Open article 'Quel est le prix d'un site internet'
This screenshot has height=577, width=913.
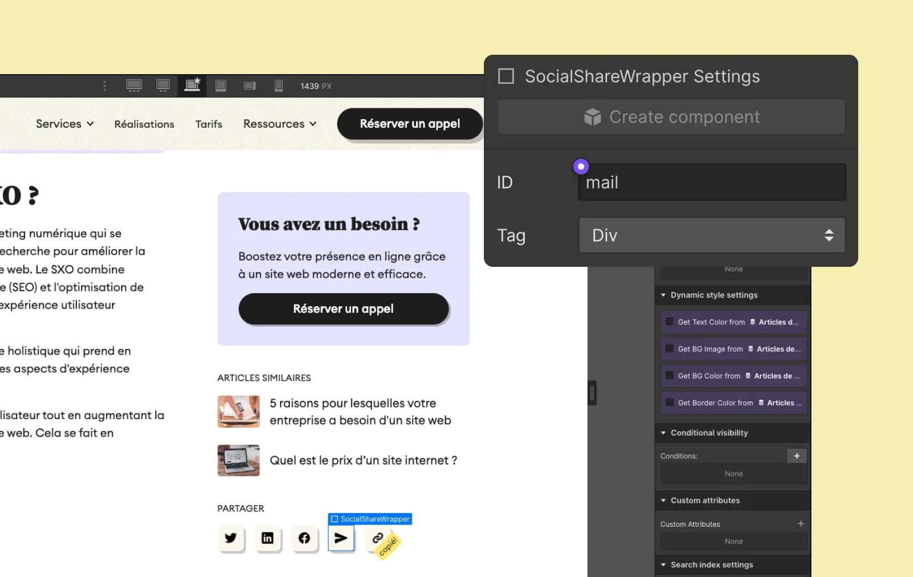[x=363, y=460]
